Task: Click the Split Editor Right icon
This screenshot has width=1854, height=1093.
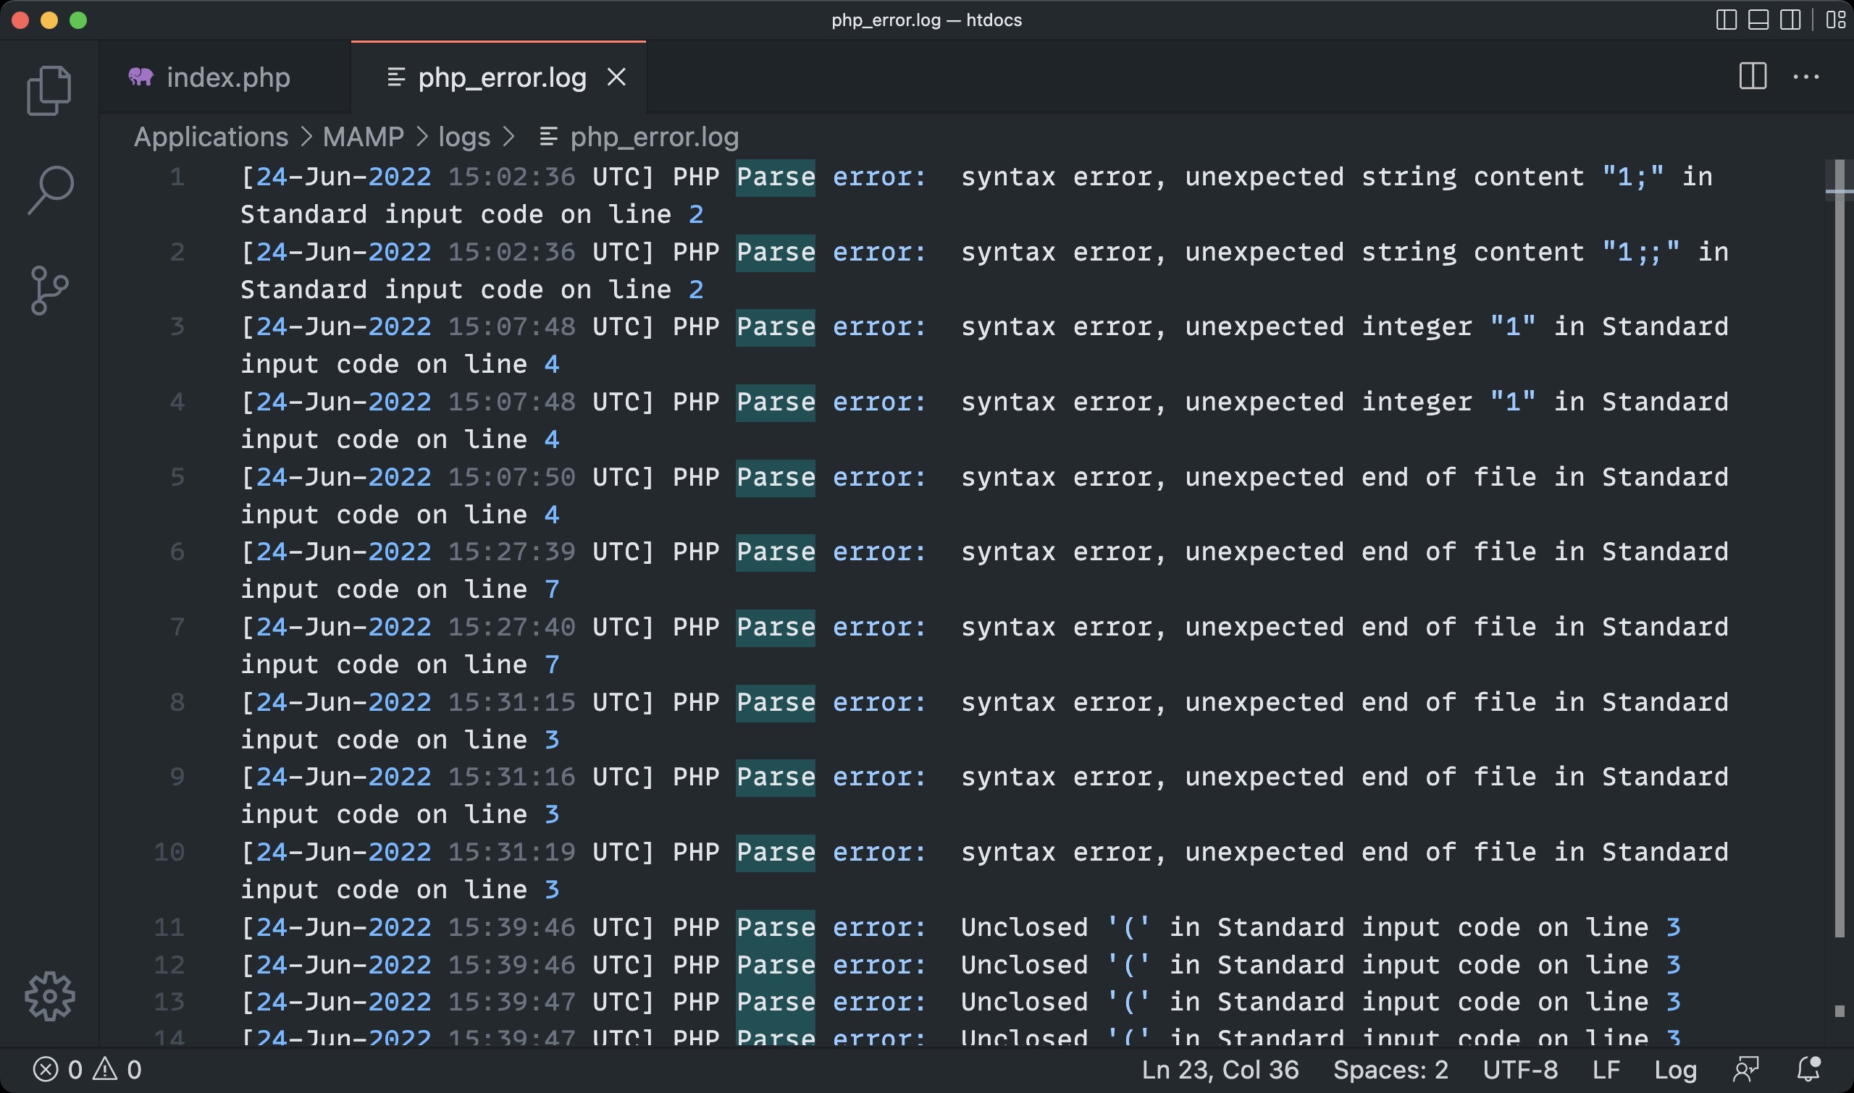Action: pos(1753,77)
